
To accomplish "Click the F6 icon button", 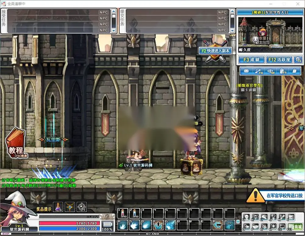I will tap(298, 60).
